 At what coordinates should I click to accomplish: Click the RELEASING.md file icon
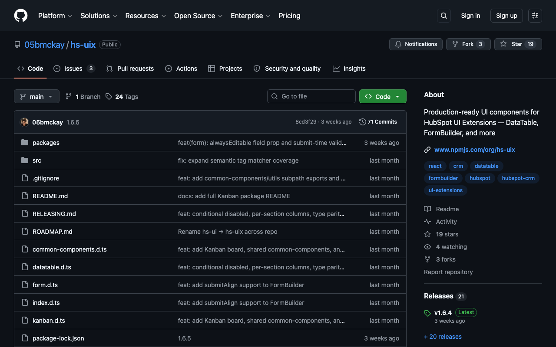tap(25, 214)
